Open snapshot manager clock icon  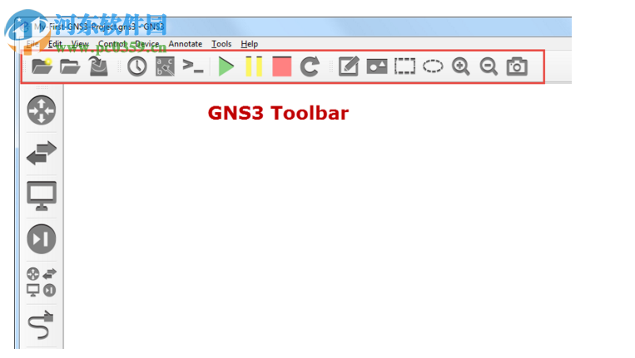[136, 66]
